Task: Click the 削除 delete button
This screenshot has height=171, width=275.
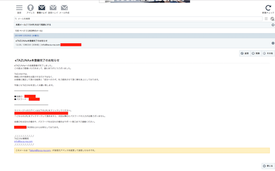Action: pyautogui.click(x=256, y=53)
